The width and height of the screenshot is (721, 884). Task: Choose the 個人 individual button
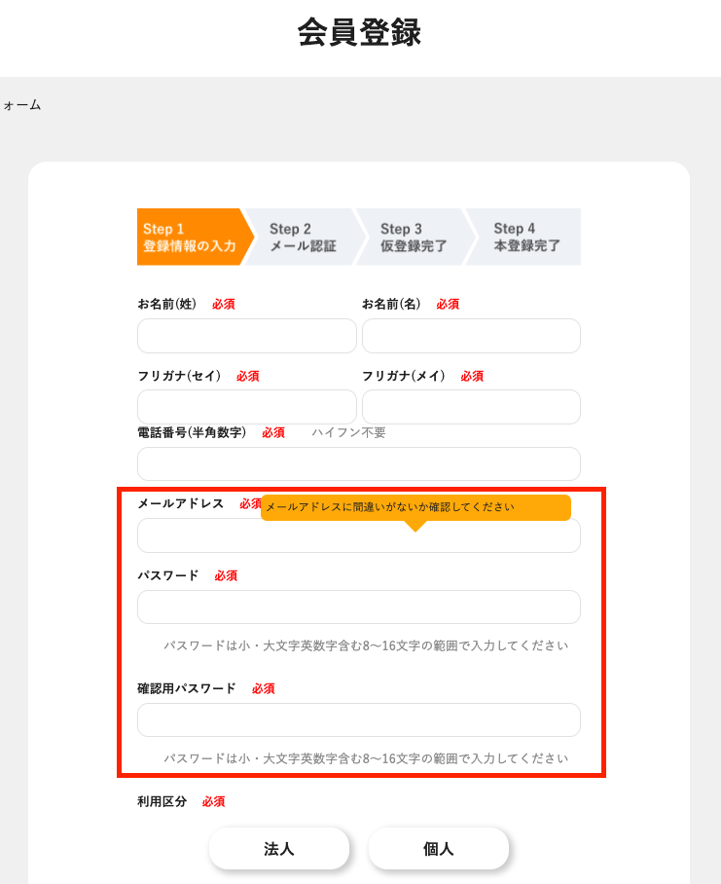439,849
